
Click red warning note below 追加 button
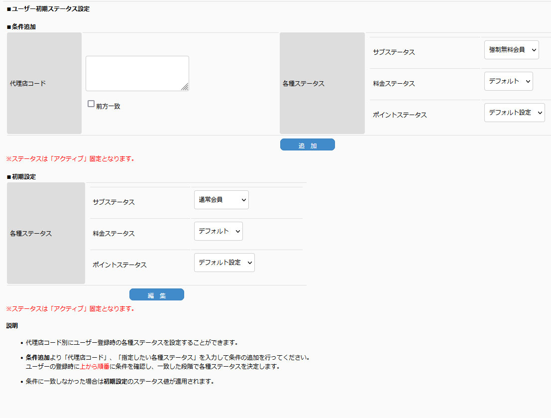pos(70,159)
